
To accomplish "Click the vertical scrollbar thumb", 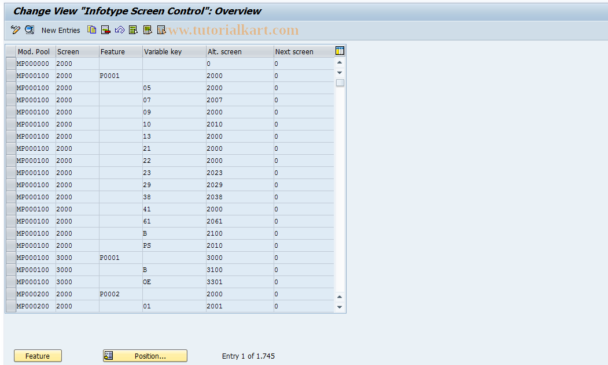I will (340, 83).
